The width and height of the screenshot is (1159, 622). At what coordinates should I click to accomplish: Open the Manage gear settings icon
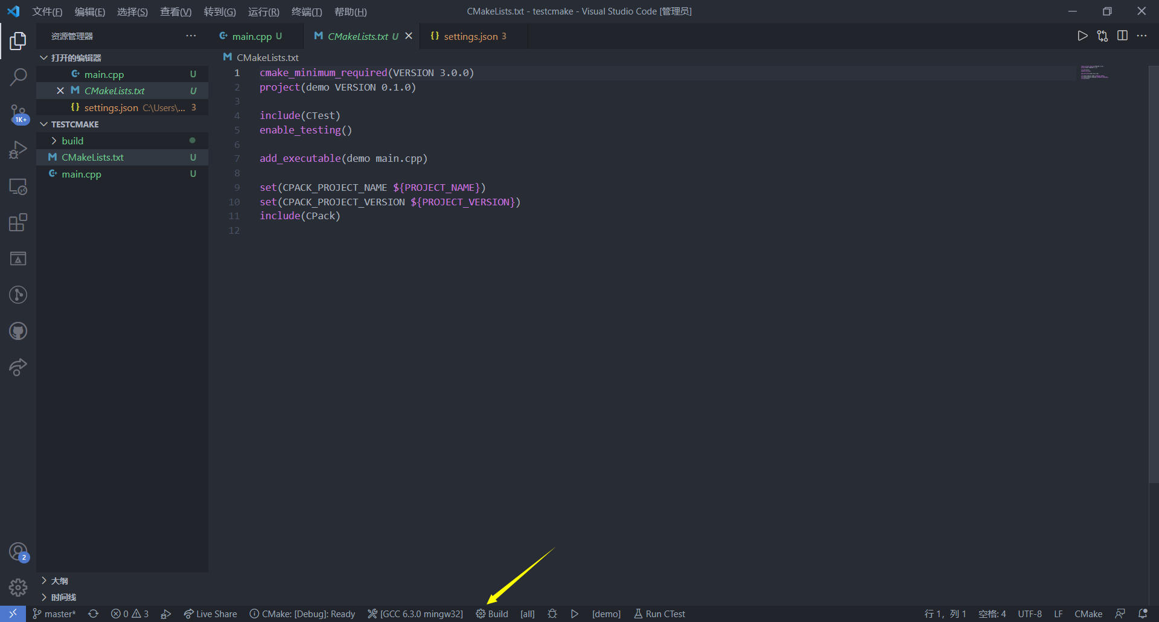coord(18,588)
